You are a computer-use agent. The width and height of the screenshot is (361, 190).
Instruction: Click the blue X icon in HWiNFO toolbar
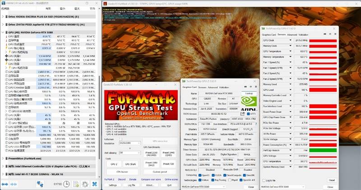(x=94, y=184)
